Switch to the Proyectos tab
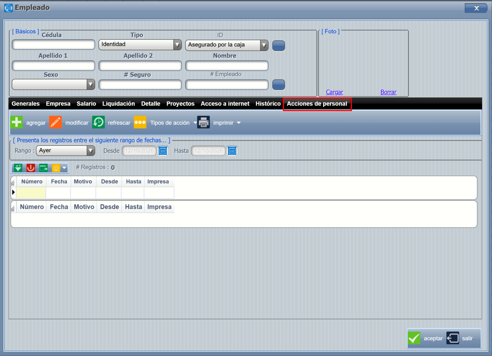The height and width of the screenshot is (356, 492). (x=180, y=104)
